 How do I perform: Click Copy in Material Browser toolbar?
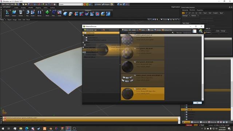tap(150, 30)
